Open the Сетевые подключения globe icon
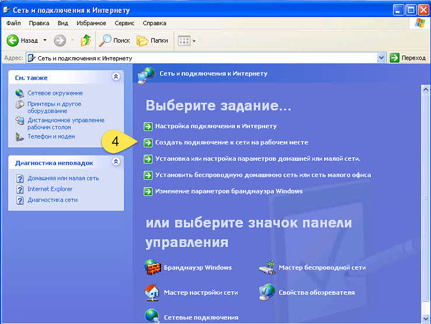This screenshot has width=431, height=324. click(x=152, y=316)
